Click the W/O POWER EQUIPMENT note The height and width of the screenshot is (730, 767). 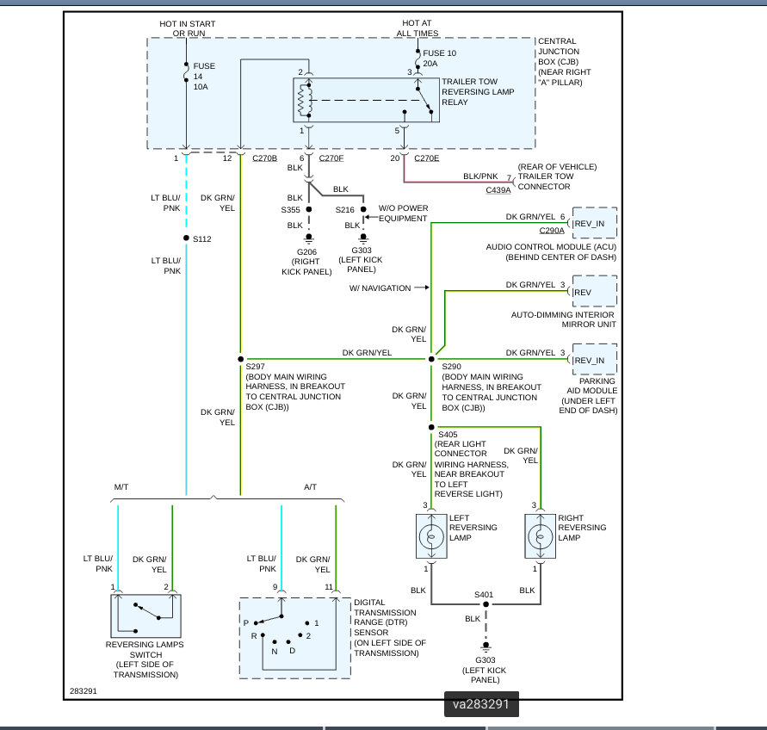pyautogui.click(x=403, y=213)
